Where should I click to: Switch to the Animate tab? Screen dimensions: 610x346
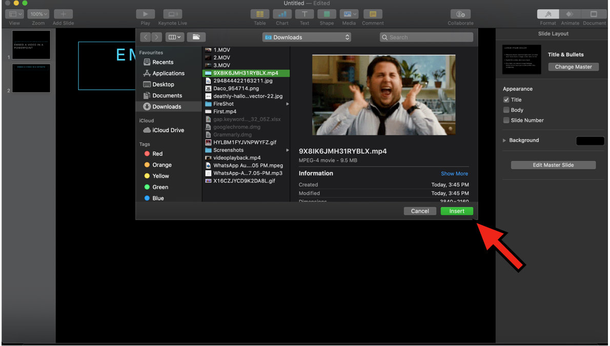[x=570, y=14]
